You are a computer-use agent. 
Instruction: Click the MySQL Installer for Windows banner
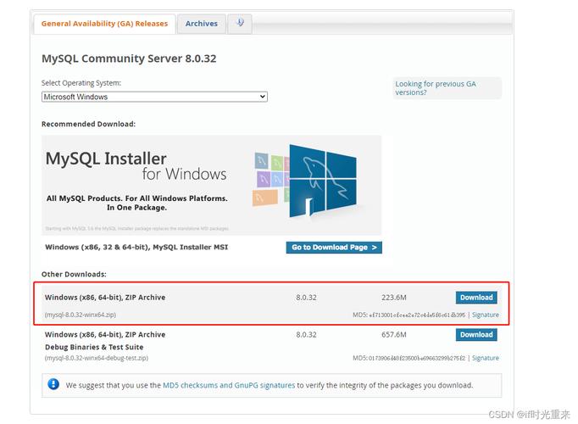click(x=212, y=185)
